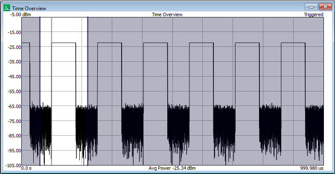This screenshot has height=174, width=335.
Task: Click the -45.00 axis label
Action: click(15, 77)
